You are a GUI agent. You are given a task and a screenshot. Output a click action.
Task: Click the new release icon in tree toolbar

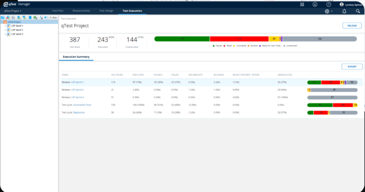[3, 17]
